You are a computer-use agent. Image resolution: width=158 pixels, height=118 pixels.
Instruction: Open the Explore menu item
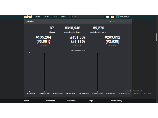coord(46,17)
